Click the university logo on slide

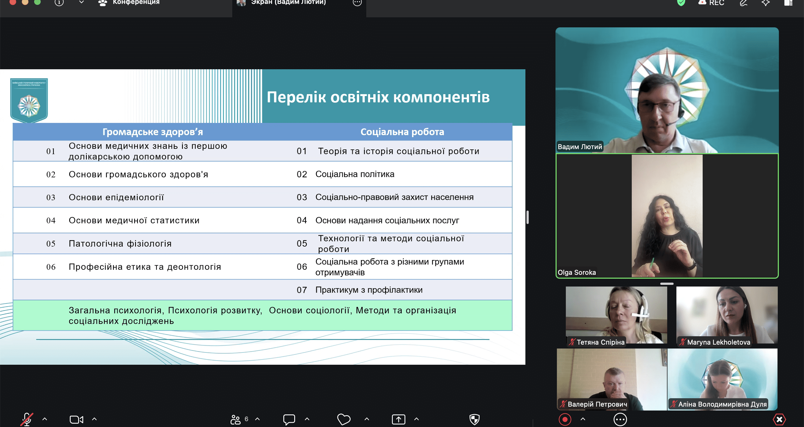[x=29, y=100]
